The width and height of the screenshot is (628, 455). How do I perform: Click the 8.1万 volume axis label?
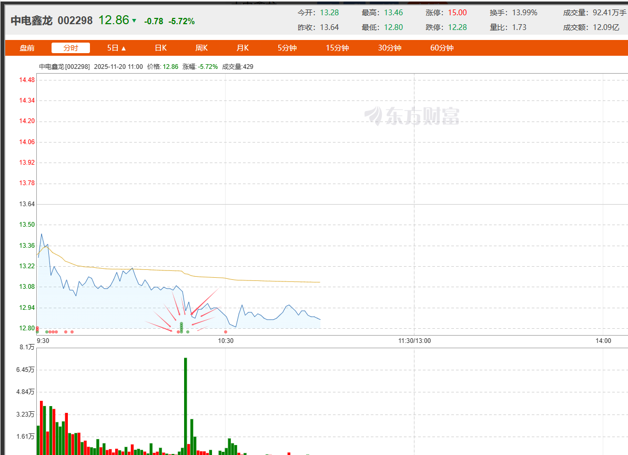coord(27,347)
